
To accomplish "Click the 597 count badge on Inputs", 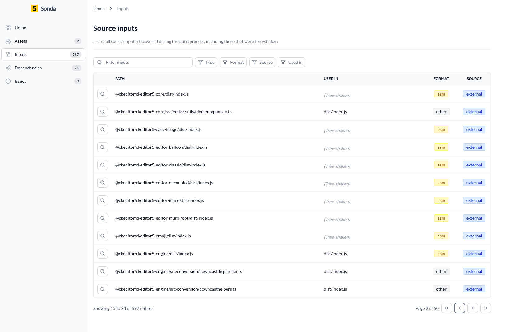I will tap(76, 54).
